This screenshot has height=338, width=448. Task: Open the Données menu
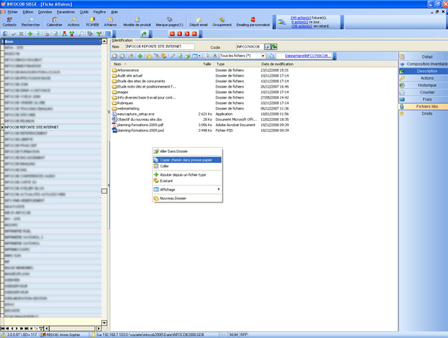point(45,12)
